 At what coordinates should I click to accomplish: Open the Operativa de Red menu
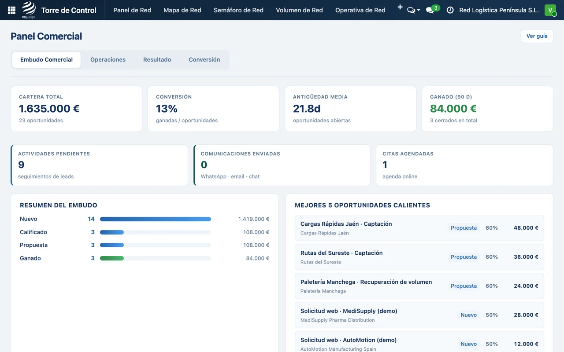click(360, 10)
